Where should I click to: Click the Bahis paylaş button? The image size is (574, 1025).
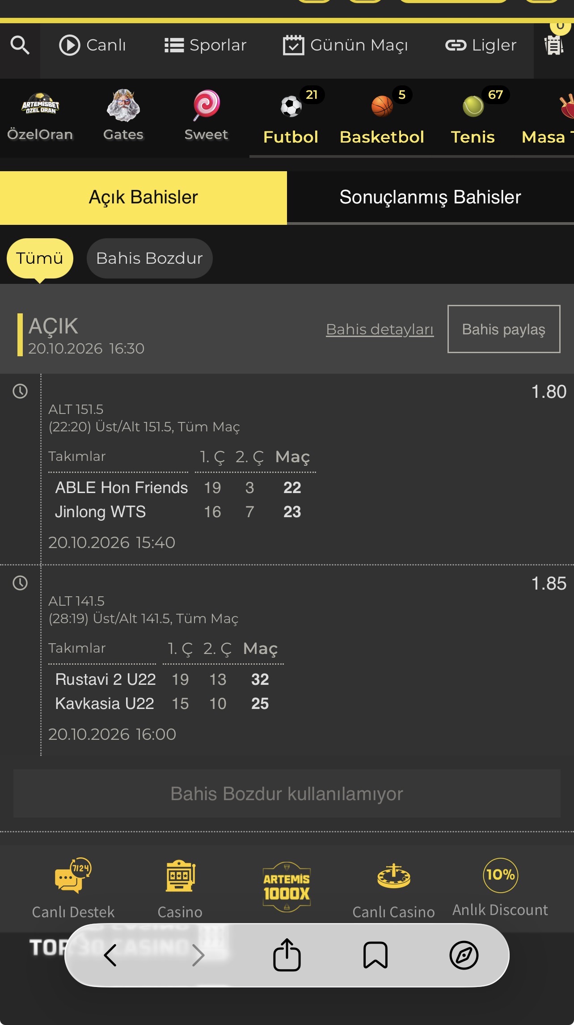coord(504,329)
